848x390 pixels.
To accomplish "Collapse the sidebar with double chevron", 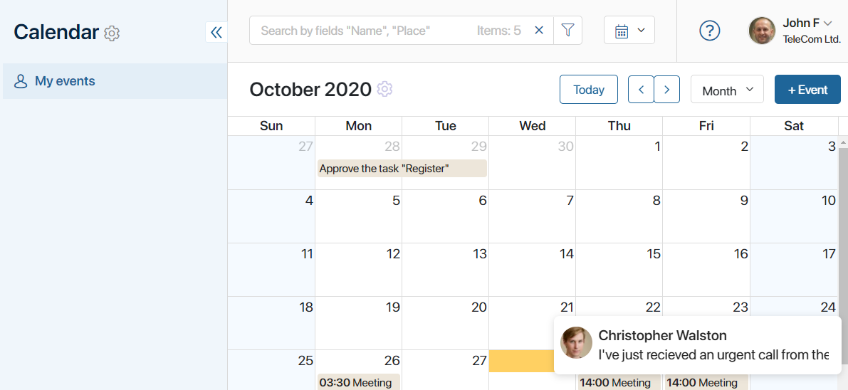I will (x=216, y=33).
